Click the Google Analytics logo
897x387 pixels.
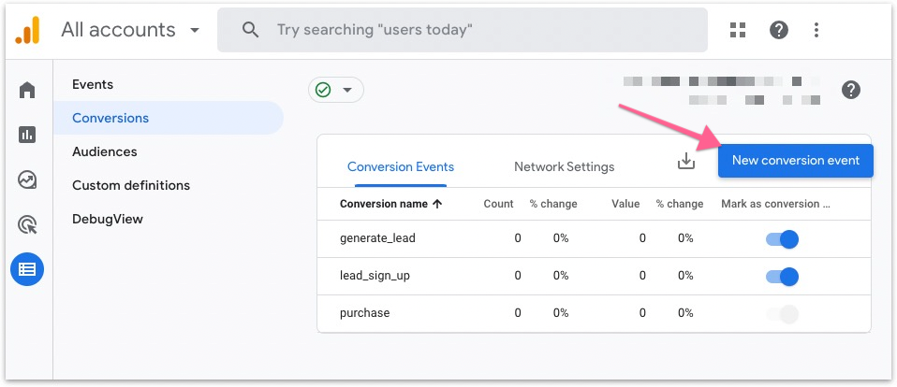26,31
